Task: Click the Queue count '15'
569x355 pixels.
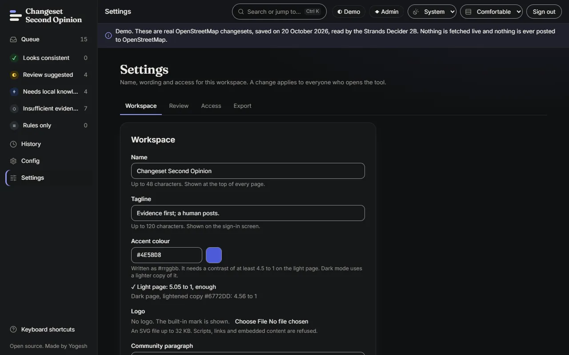Action: point(84,39)
